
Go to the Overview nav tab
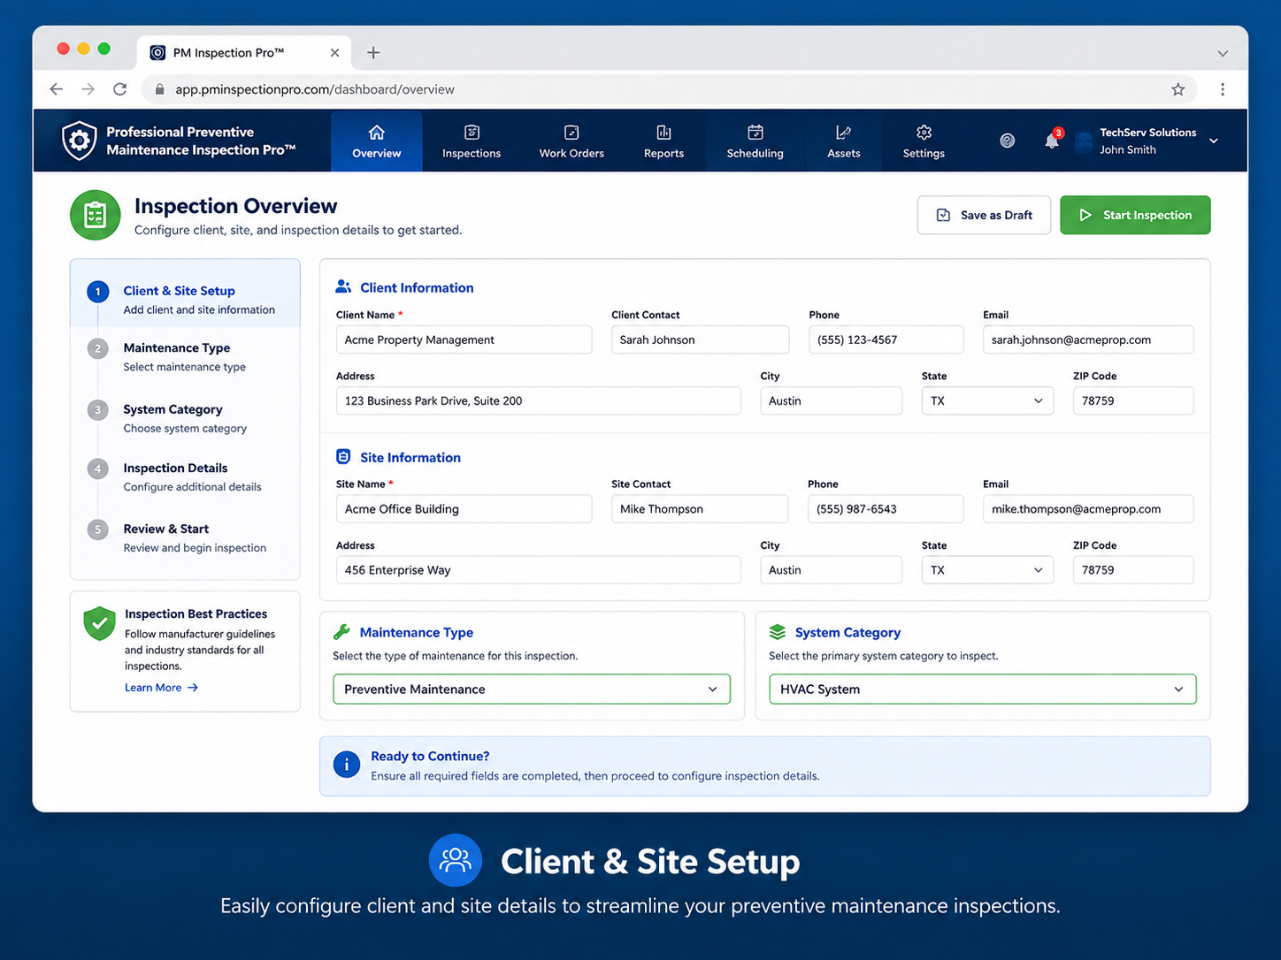[377, 141]
